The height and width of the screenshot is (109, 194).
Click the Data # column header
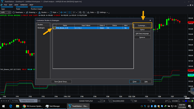(x=102, y=26)
